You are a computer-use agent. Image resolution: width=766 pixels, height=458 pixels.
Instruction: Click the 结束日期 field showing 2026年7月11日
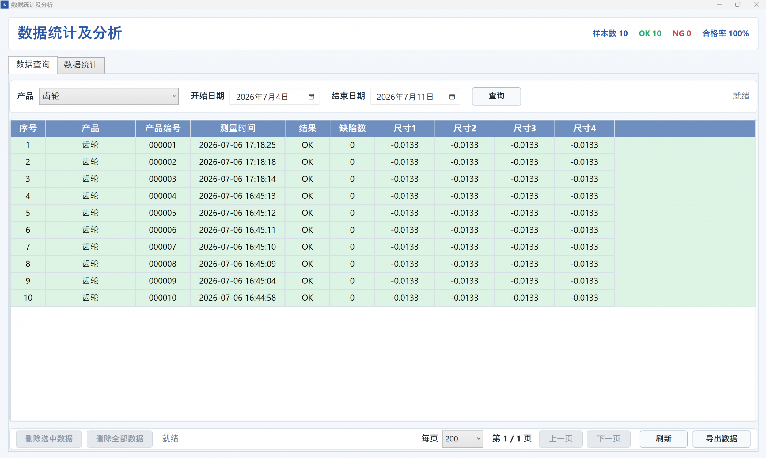click(x=415, y=97)
